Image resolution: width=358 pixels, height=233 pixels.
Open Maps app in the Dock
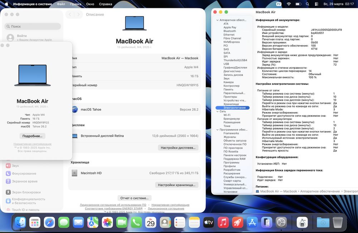tap(93, 222)
